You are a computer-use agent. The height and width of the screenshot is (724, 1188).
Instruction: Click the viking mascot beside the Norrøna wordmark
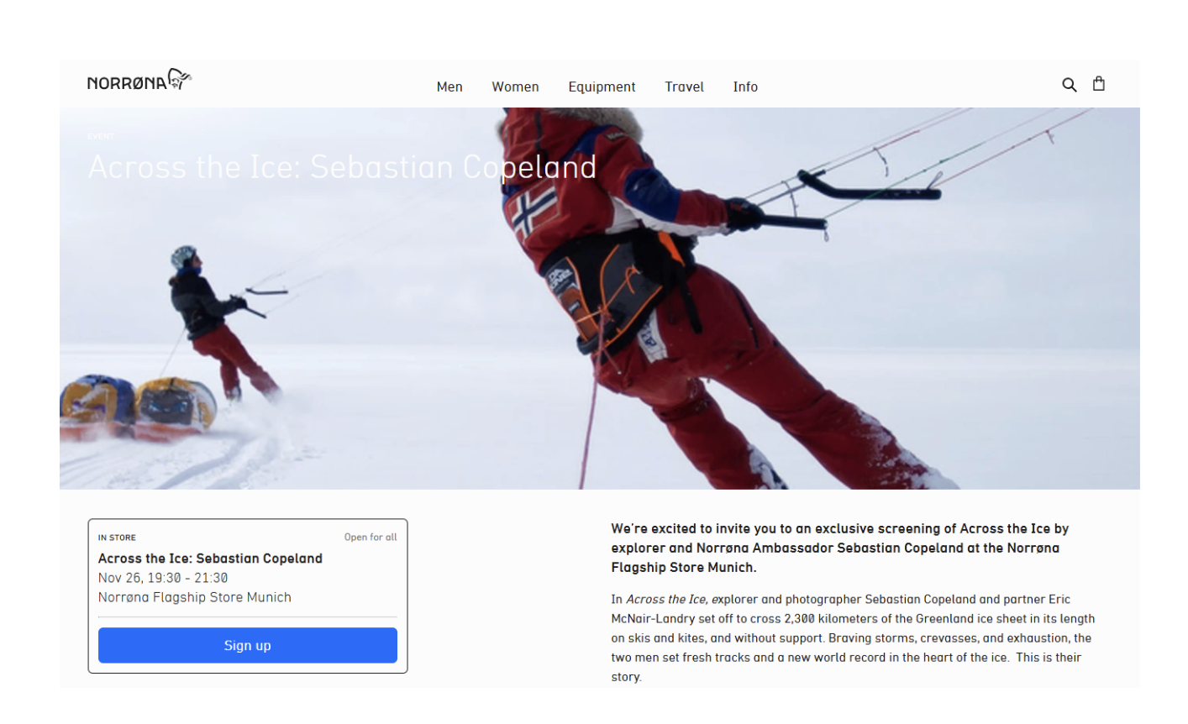(180, 79)
